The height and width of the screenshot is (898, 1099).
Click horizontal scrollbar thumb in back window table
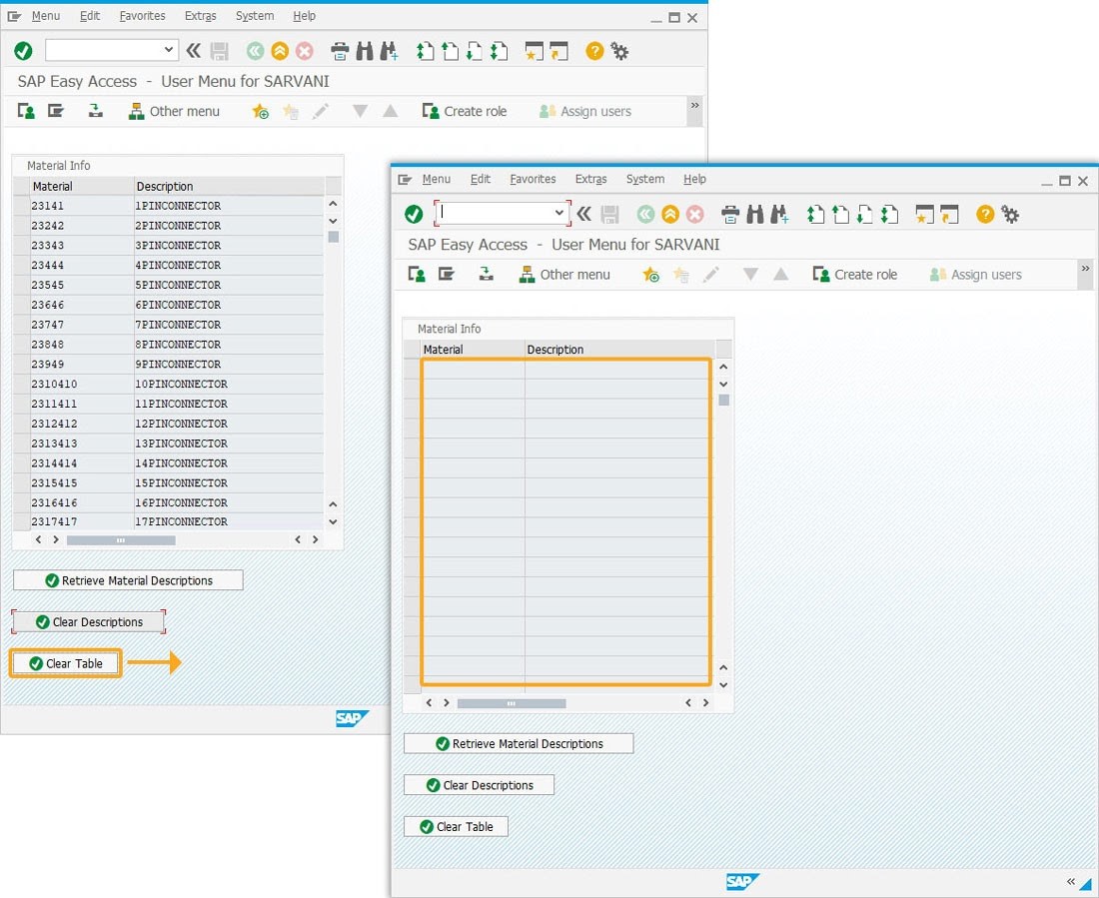(121, 540)
